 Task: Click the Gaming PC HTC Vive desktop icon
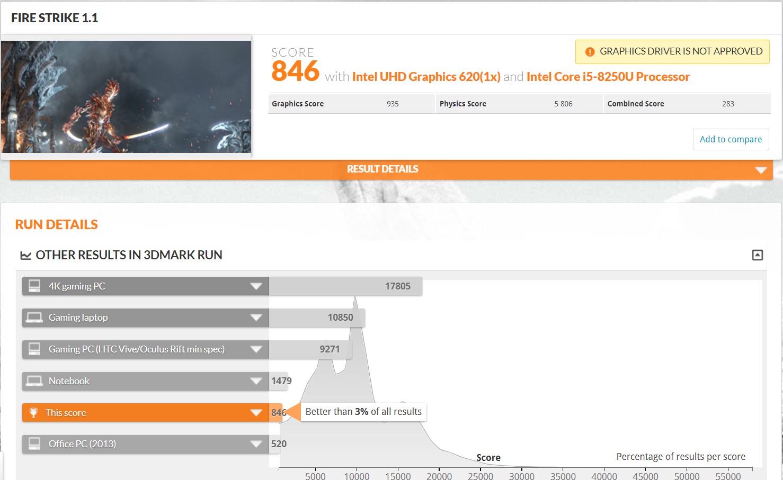point(34,349)
